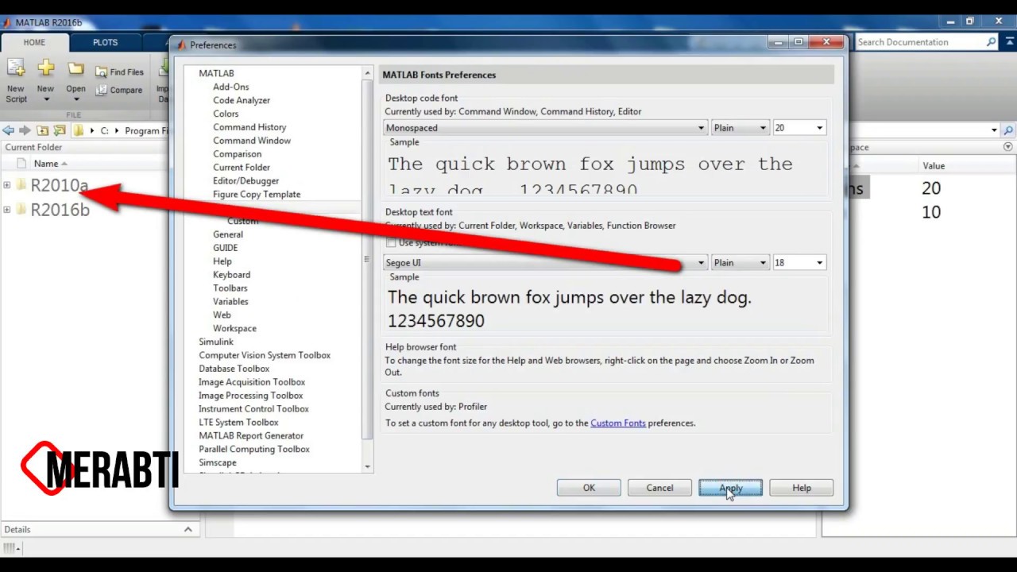Select Workspace preferences
Image resolution: width=1017 pixels, height=572 pixels.
click(234, 329)
